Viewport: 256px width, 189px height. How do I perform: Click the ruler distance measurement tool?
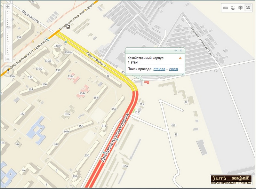coord(226,8)
